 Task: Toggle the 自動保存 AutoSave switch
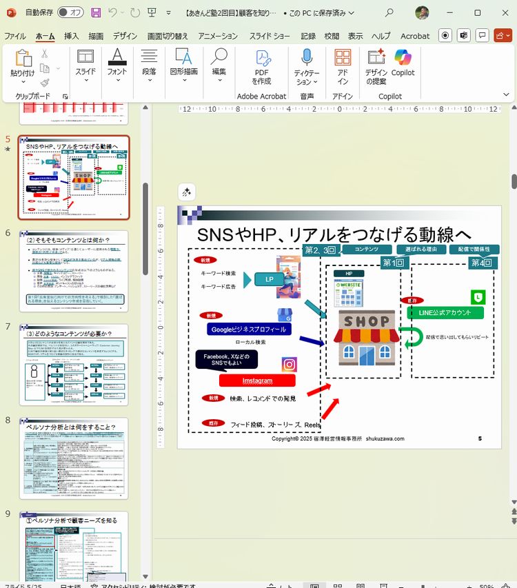(x=70, y=12)
